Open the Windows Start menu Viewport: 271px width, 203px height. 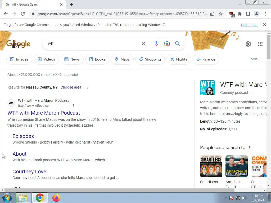(7, 198)
